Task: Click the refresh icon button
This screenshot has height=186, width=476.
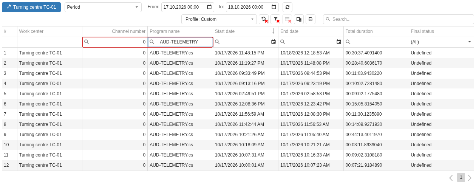Action: pyautogui.click(x=287, y=7)
